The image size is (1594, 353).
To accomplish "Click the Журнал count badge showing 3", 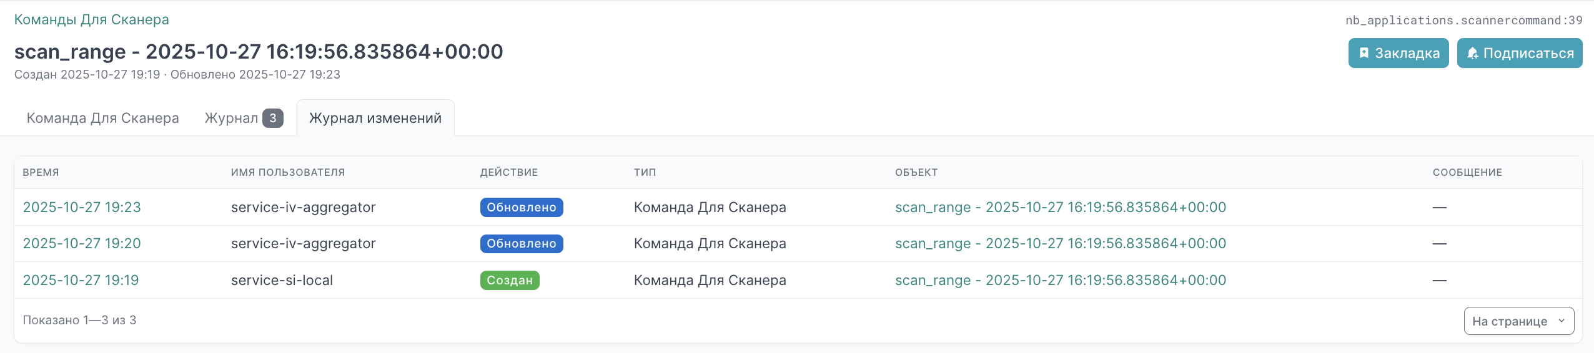I will point(272,118).
